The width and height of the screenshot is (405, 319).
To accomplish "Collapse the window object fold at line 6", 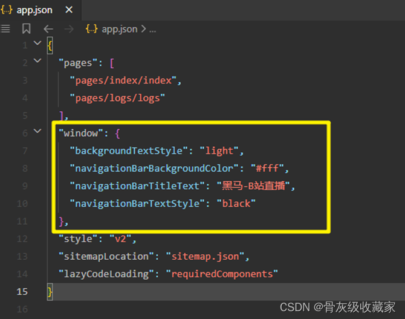I will click(37, 131).
